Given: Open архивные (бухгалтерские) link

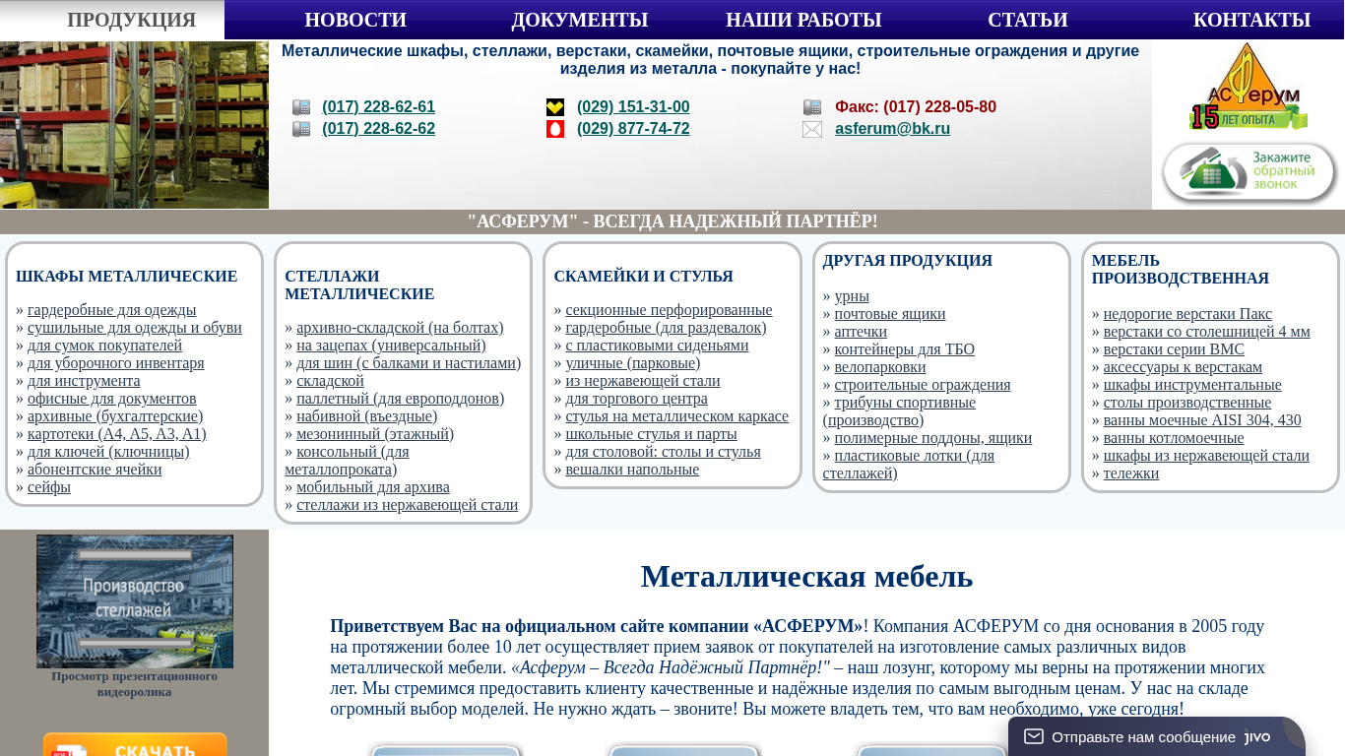Looking at the screenshot, I should coord(115,416).
